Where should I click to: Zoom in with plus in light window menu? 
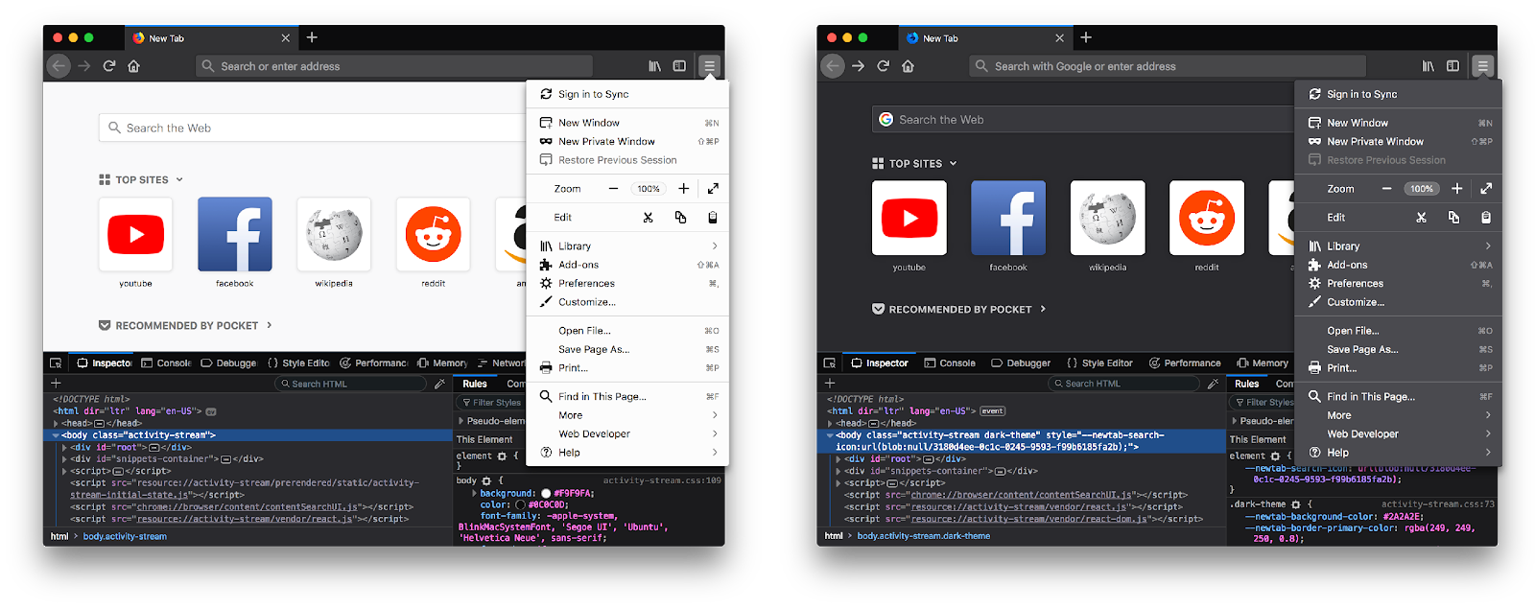pyautogui.click(x=683, y=189)
